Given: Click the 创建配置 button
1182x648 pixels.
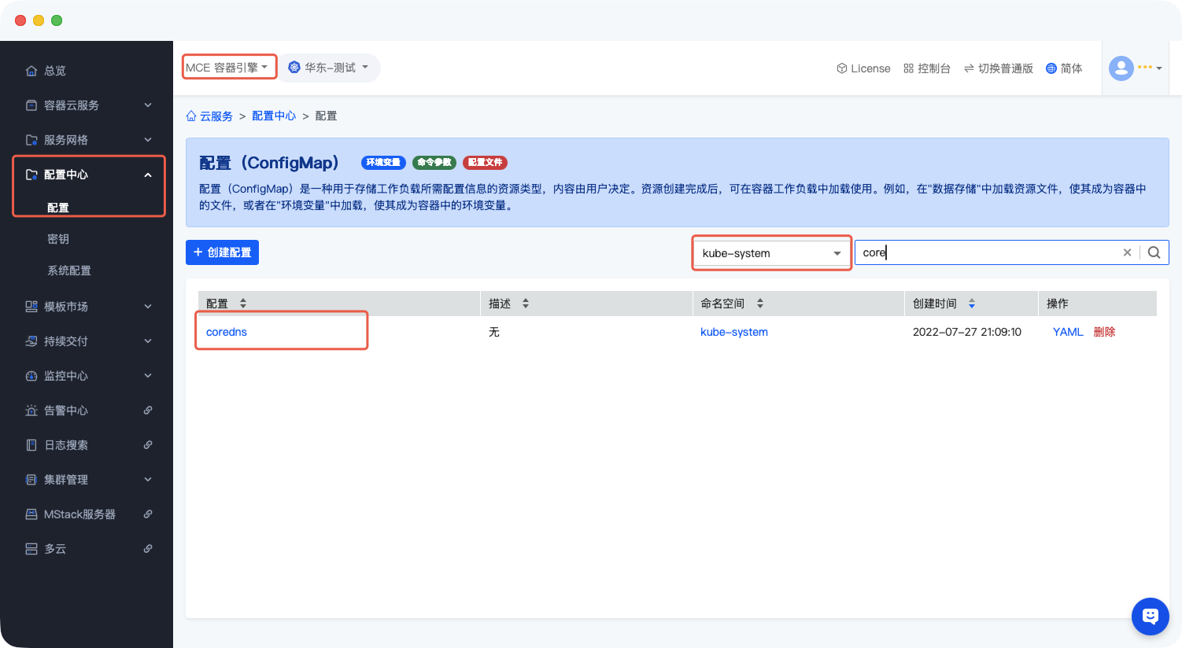Looking at the screenshot, I should pyautogui.click(x=222, y=252).
